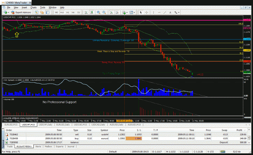
Task: Open the Tools menu
Action: pos(43,7)
